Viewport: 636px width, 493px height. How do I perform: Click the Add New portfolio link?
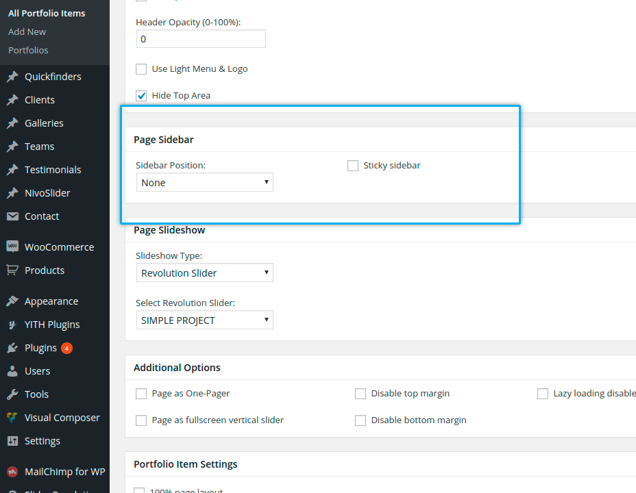point(27,32)
